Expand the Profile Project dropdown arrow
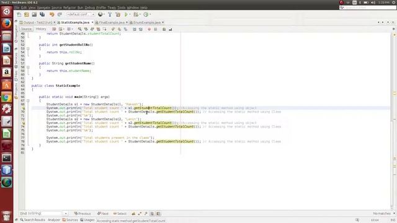Screen dimensions: 397x223 click(150, 14)
